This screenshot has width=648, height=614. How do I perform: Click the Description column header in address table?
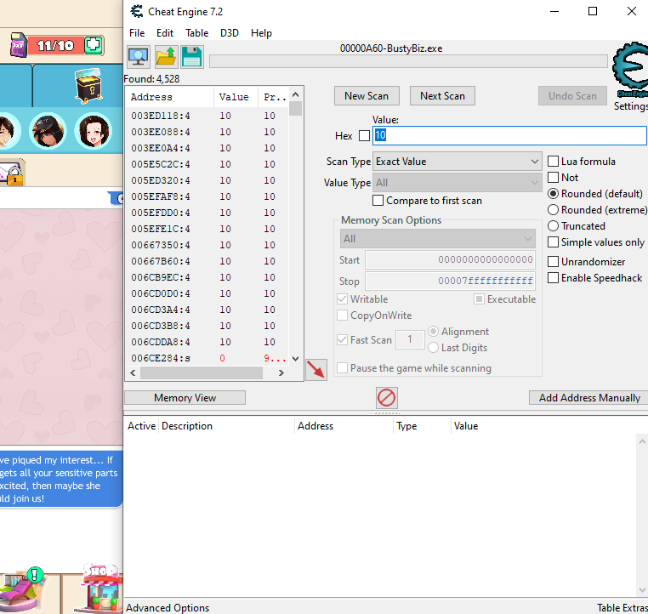(226, 425)
